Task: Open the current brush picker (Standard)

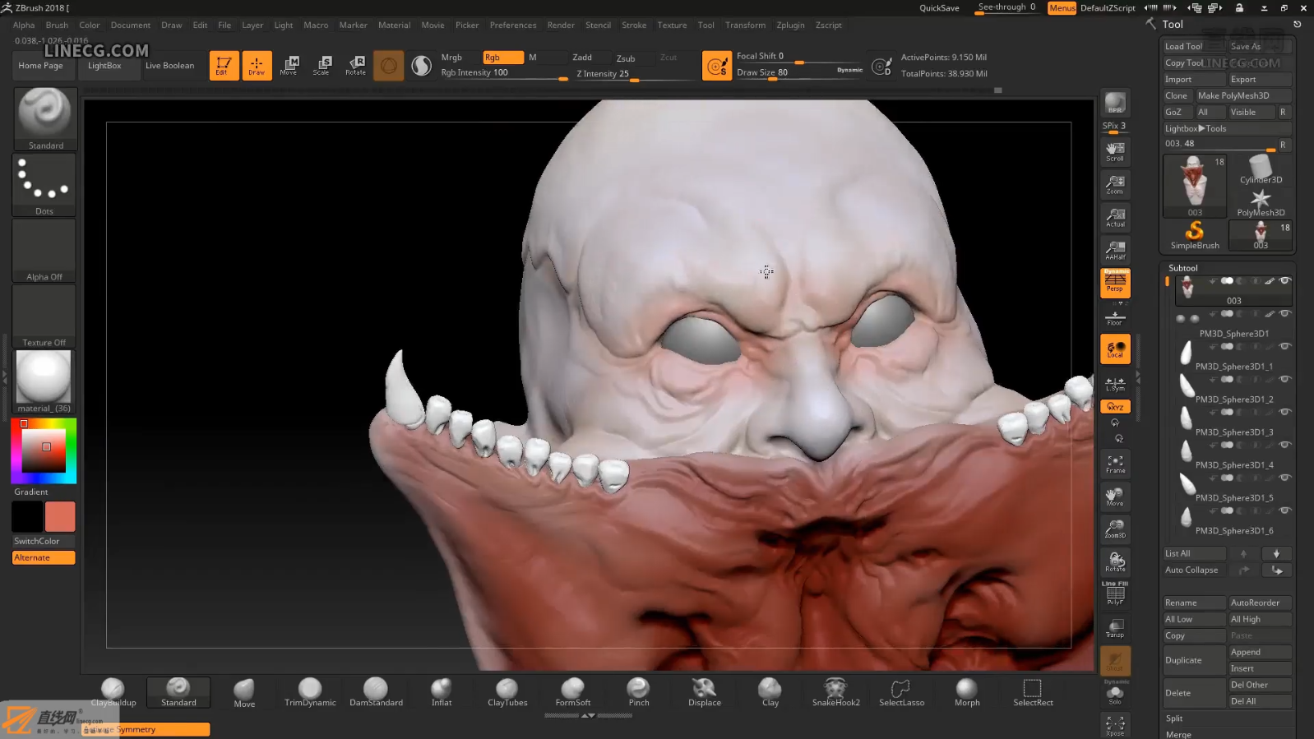Action: 45,118
